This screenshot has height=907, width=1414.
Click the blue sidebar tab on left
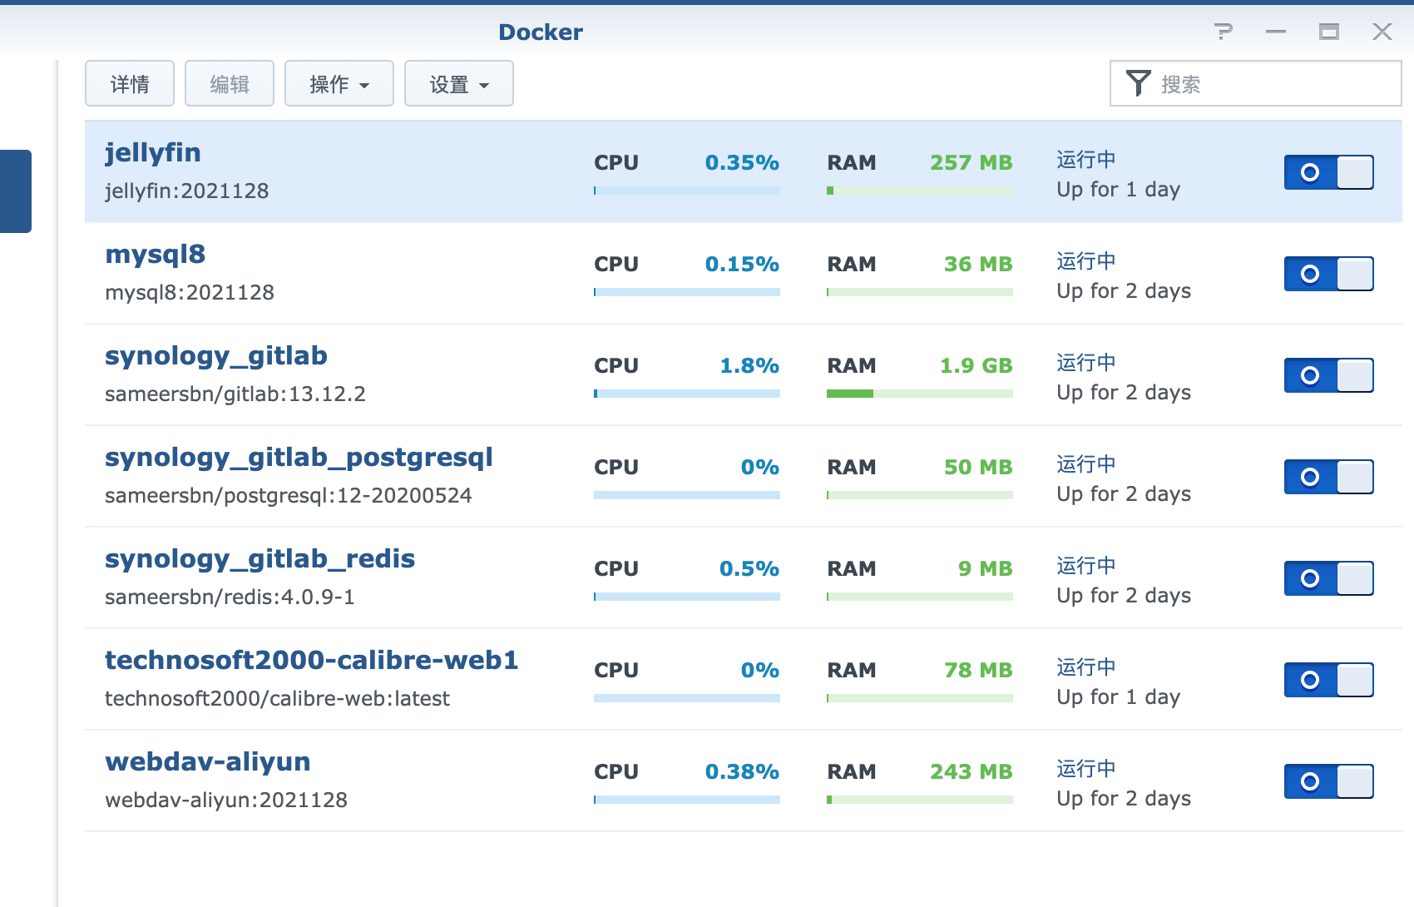click(x=15, y=191)
